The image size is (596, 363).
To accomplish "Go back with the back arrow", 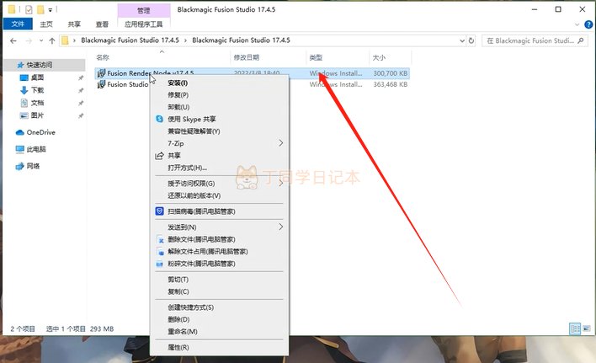I will (x=13, y=40).
